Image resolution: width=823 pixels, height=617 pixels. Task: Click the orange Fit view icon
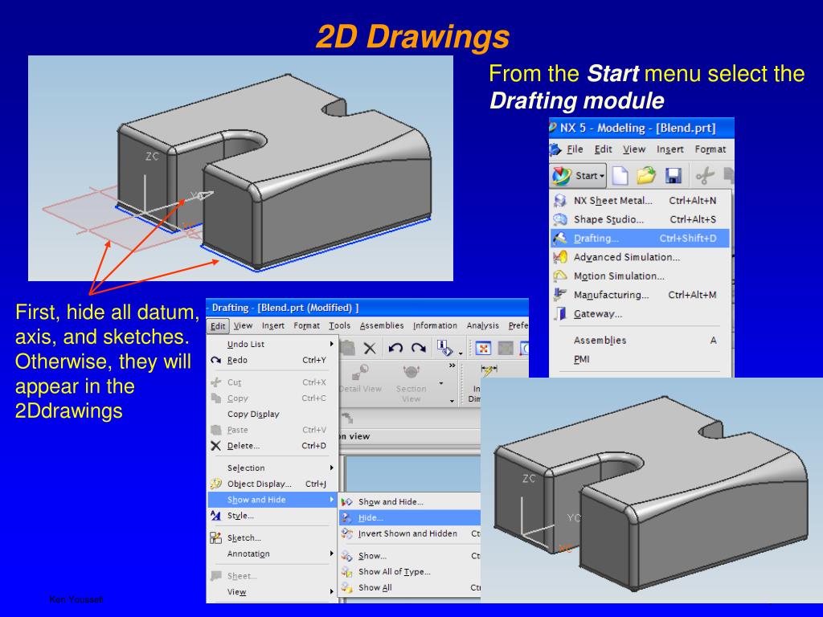click(483, 349)
